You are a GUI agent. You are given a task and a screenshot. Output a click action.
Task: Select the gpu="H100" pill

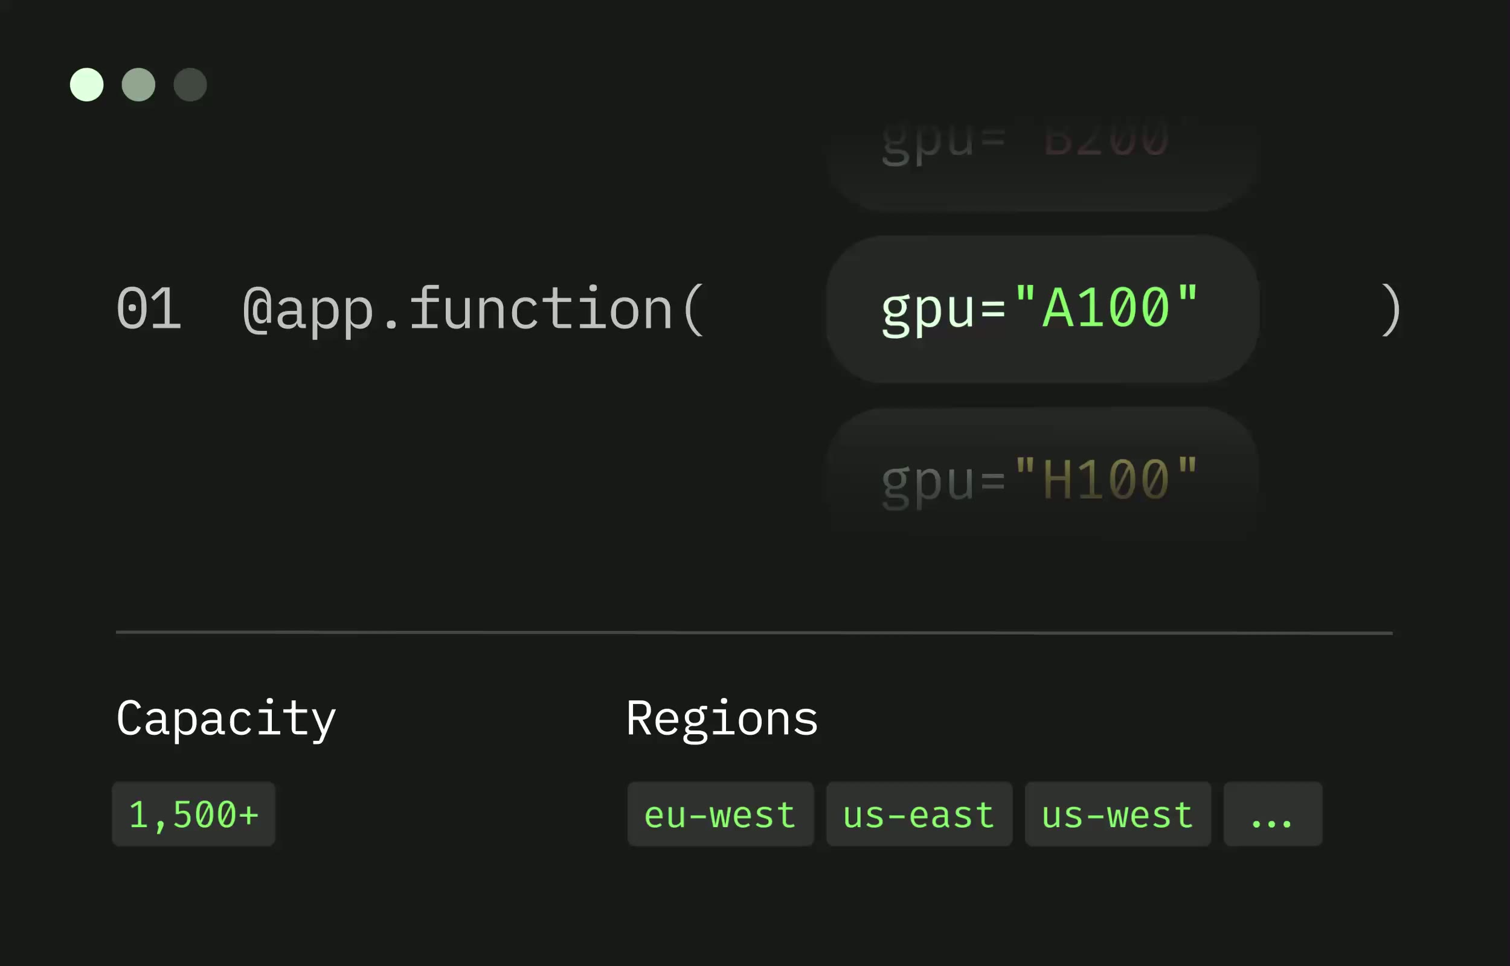coord(1041,478)
